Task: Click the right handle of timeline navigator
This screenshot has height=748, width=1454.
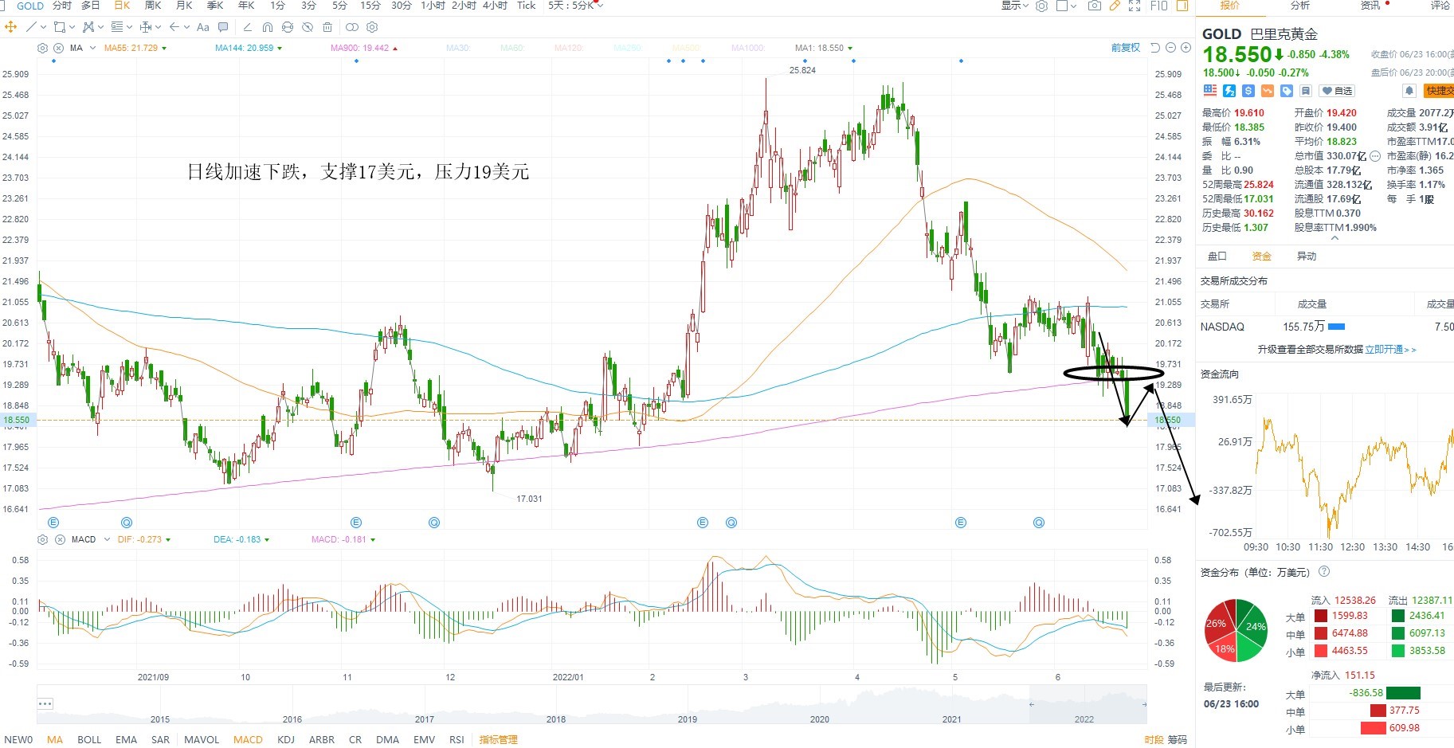Action: coord(1144,704)
